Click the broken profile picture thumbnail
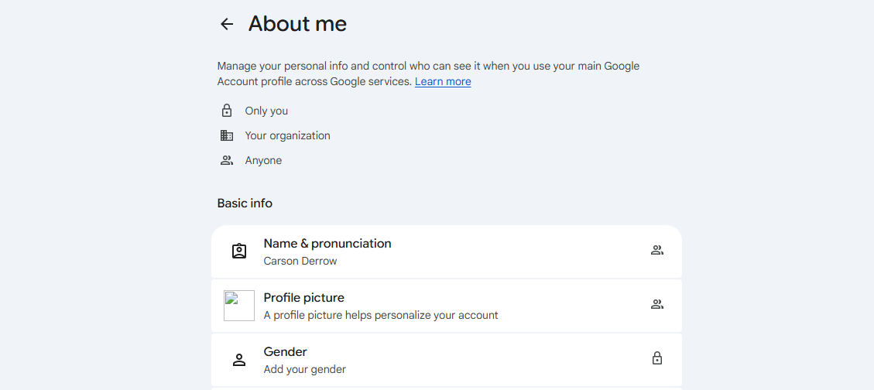 pos(239,306)
